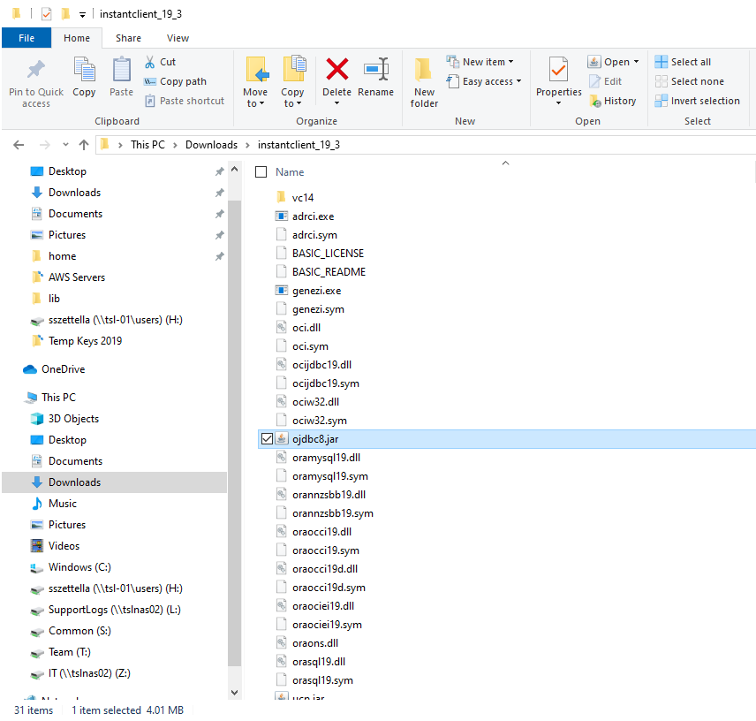756x721 pixels.
Task: Switch to the View ribbon tab
Action: [178, 38]
